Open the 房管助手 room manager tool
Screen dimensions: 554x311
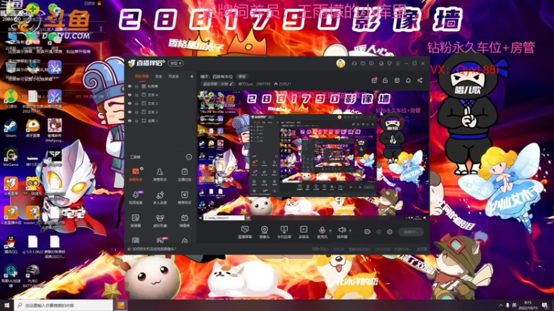(x=160, y=175)
